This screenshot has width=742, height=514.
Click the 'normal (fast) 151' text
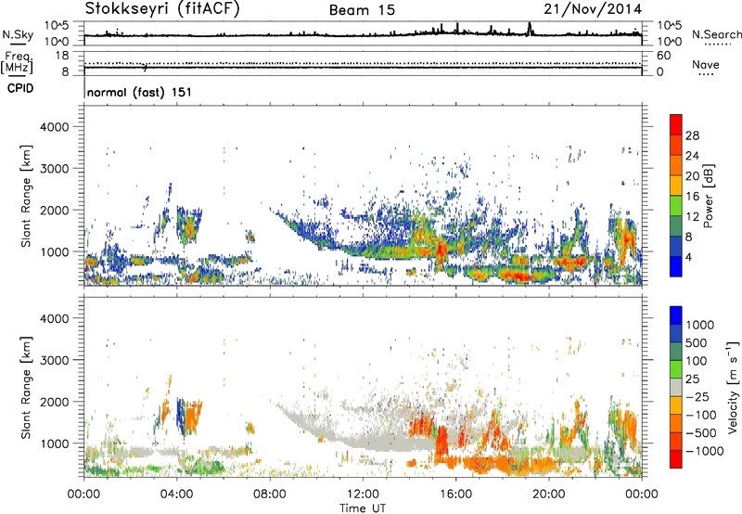tap(140, 92)
